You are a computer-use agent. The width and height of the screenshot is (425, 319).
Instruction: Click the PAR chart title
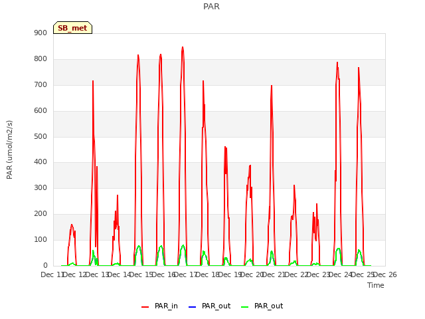[x=211, y=7]
